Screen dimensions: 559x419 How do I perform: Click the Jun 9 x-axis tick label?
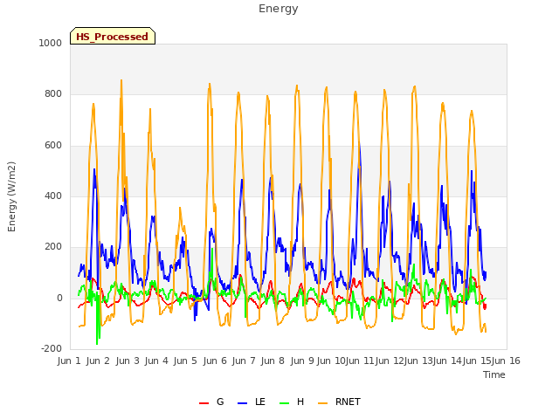[302, 361]
